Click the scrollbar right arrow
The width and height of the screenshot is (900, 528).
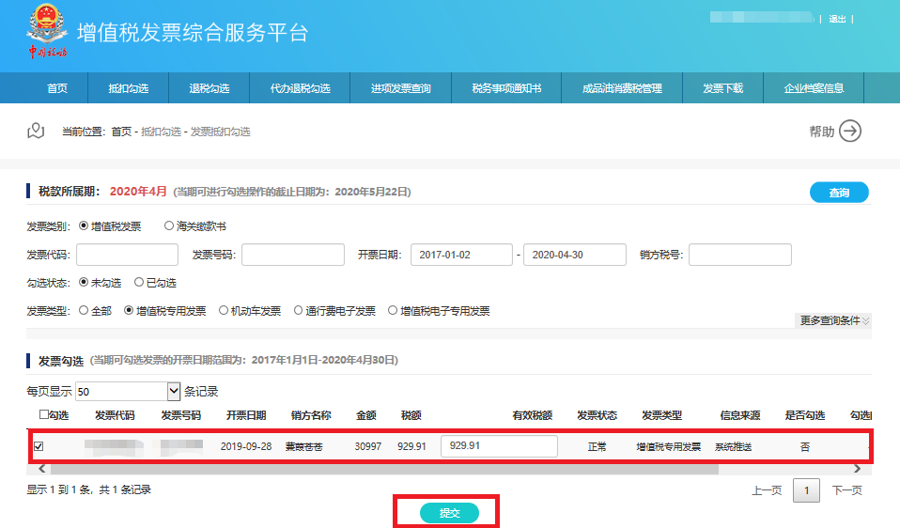coord(856,469)
